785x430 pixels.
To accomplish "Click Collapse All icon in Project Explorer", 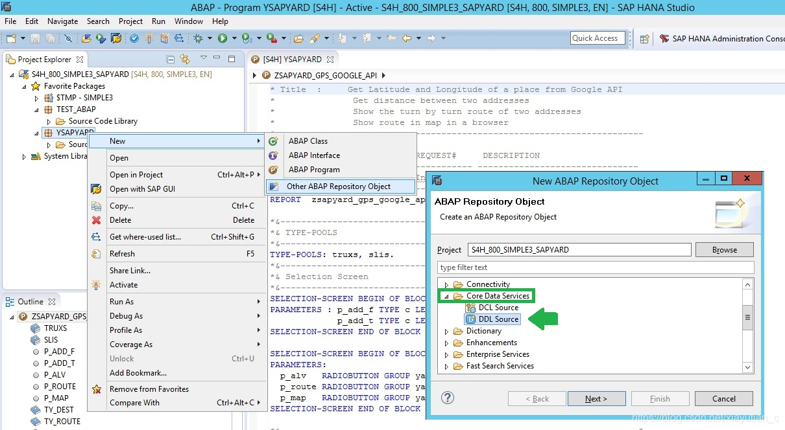I will coord(171,59).
